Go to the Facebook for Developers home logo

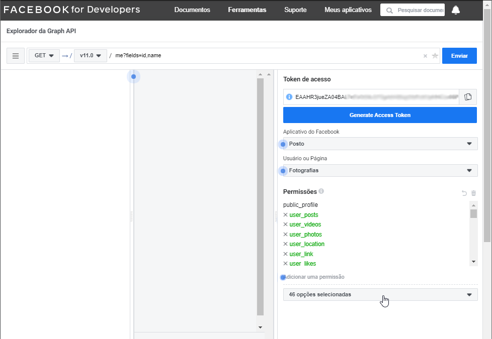(x=72, y=10)
